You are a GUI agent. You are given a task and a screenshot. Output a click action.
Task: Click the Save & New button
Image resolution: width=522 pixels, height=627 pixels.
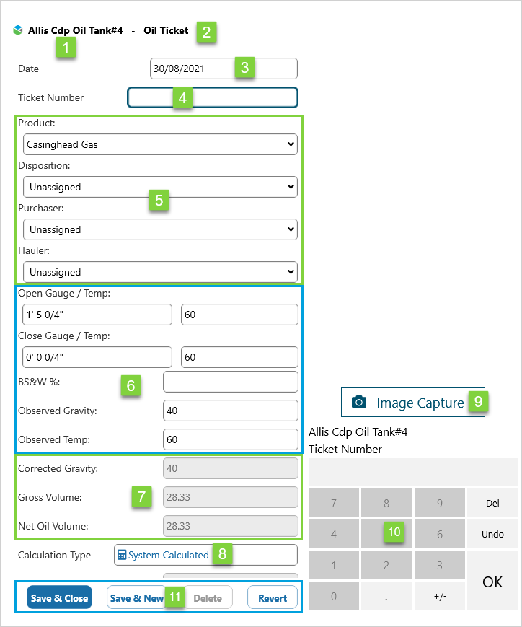click(x=137, y=598)
